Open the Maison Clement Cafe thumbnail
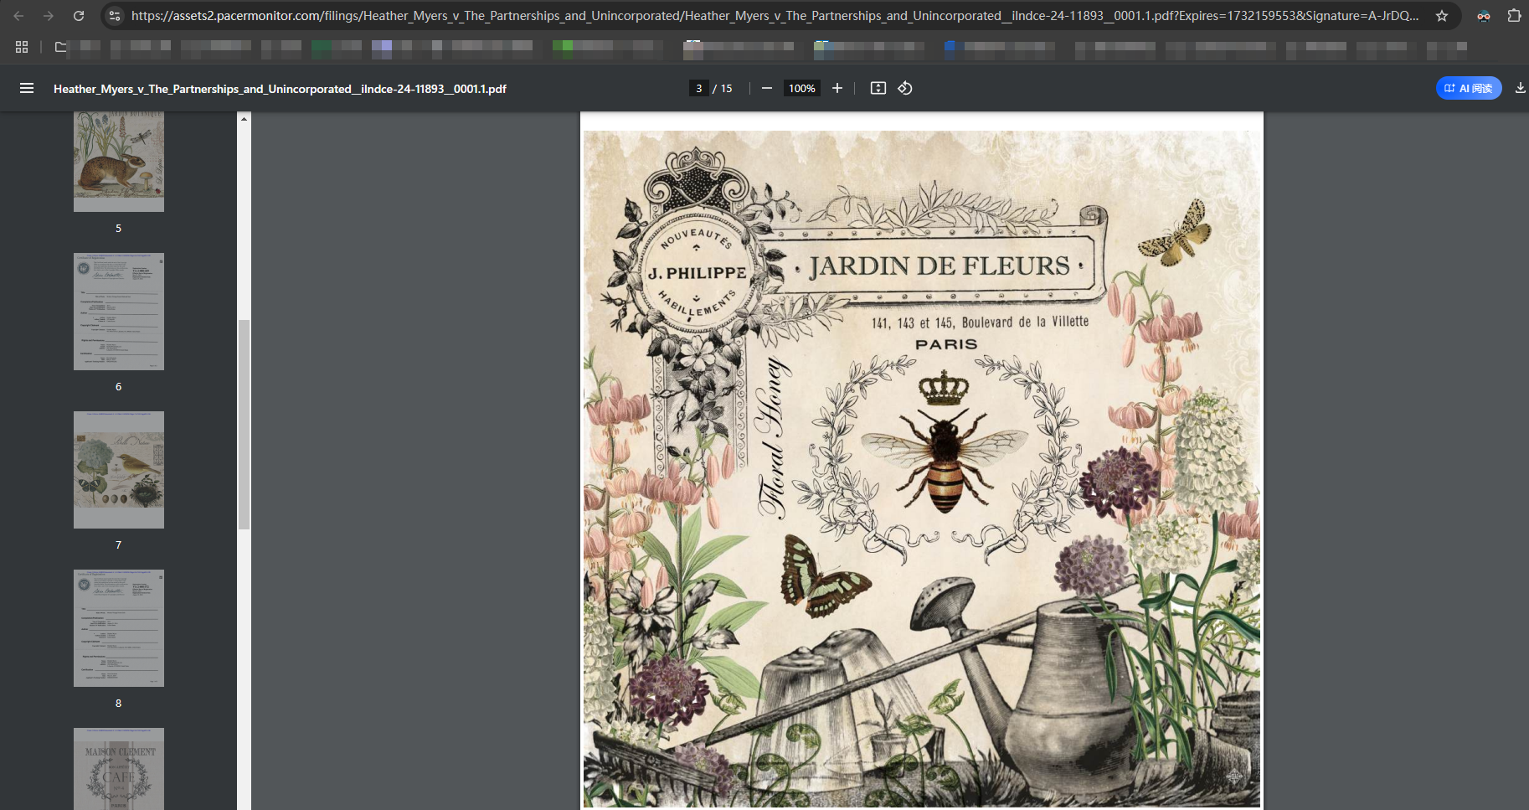This screenshot has height=810, width=1529. (x=119, y=769)
